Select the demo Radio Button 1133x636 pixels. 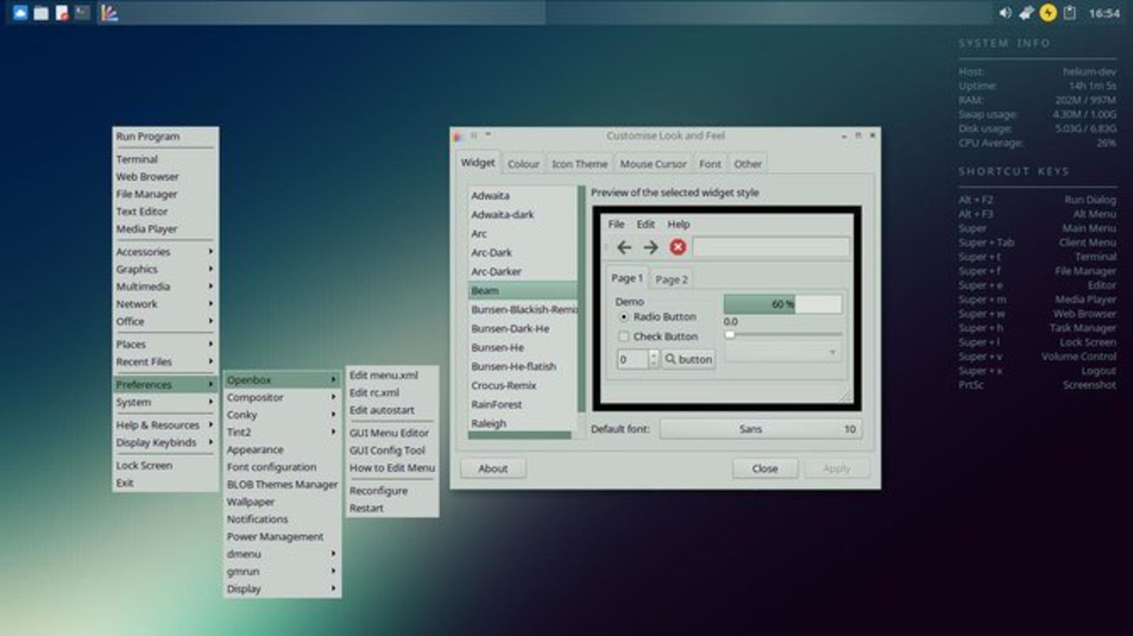tap(657, 317)
